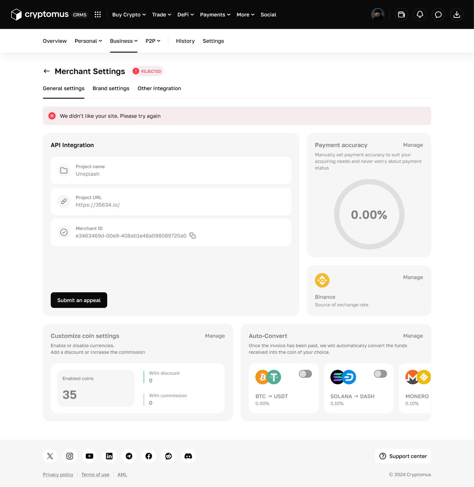
Task: Enable BTC to USDT auto-convert toggle
Action: 305,374
